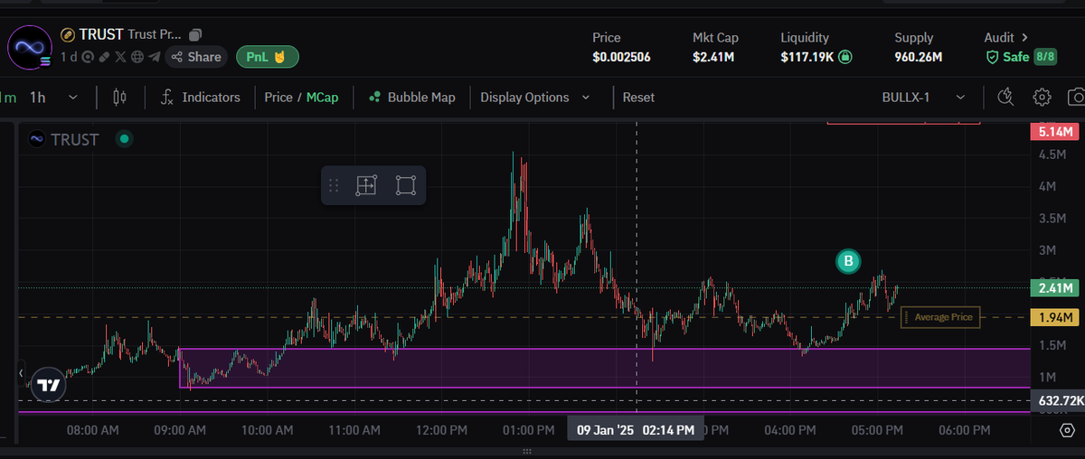Click the Mkt Cap value $2.41M

[x=712, y=57]
